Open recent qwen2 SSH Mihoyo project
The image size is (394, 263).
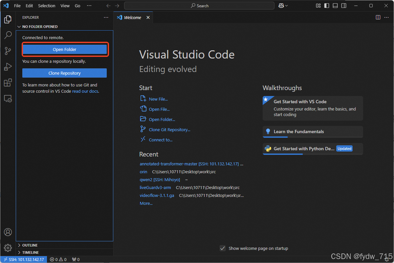tap(160, 179)
